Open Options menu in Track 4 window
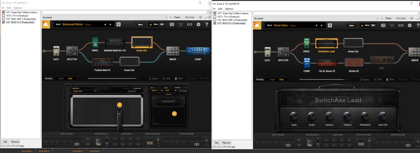This screenshot has width=420, height=153. [229, 9]
